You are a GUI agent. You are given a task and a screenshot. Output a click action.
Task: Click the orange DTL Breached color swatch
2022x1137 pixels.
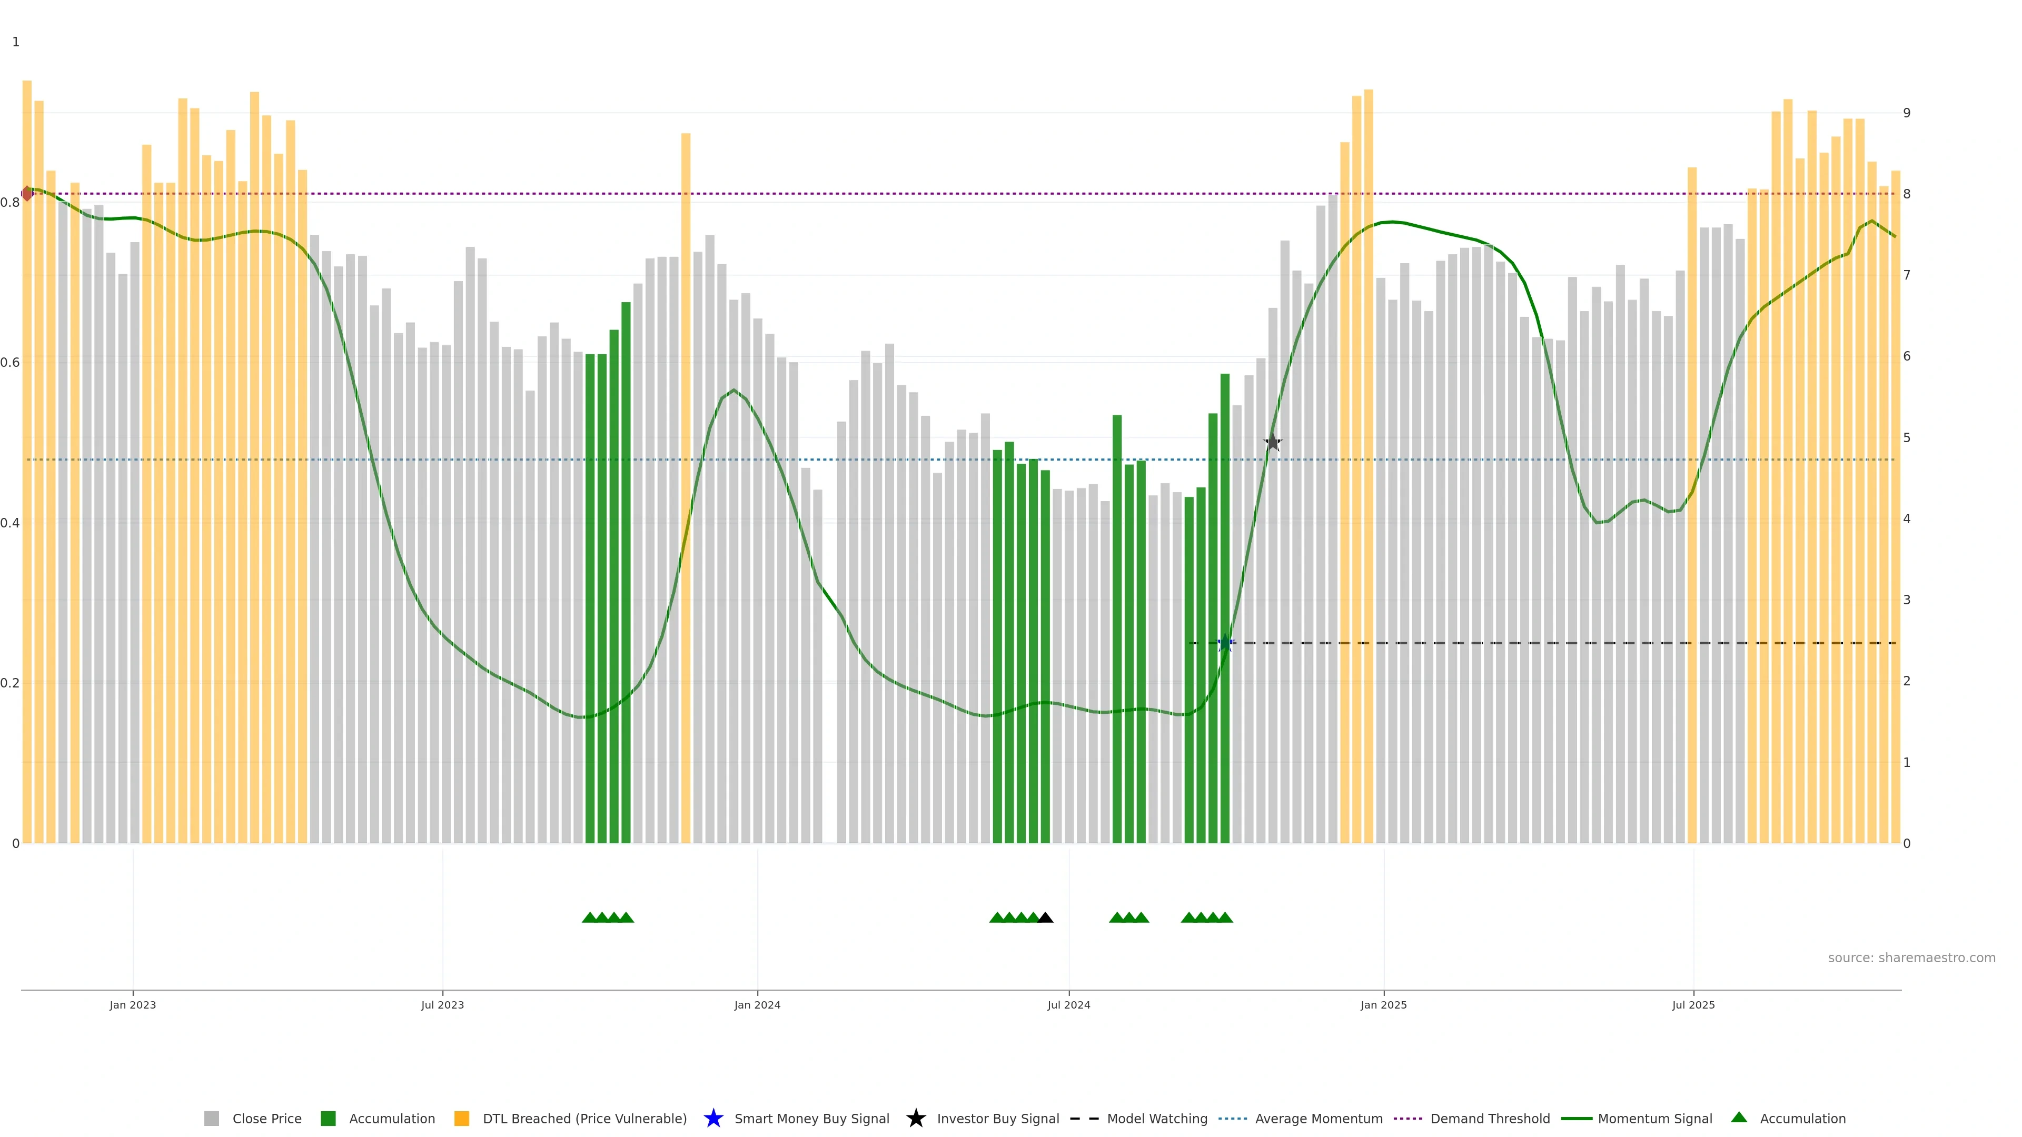click(462, 1118)
